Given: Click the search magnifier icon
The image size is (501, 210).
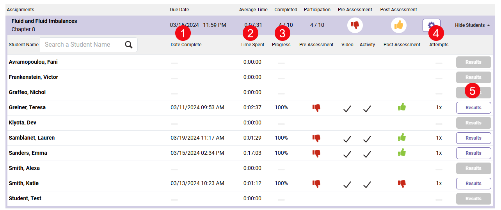Looking at the screenshot, I should point(128,45).
